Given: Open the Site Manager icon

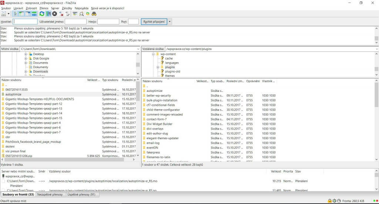Looking at the screenshot, I should point(4,14).
